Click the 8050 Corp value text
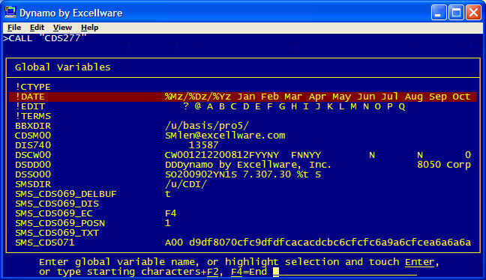 (x=444, y=165)
